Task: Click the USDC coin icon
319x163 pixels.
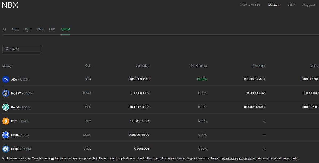Action: click(x=6, y=149)
